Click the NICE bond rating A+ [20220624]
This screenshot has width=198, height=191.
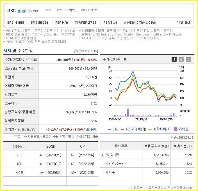pyautogui.click(x=51, y=172)
